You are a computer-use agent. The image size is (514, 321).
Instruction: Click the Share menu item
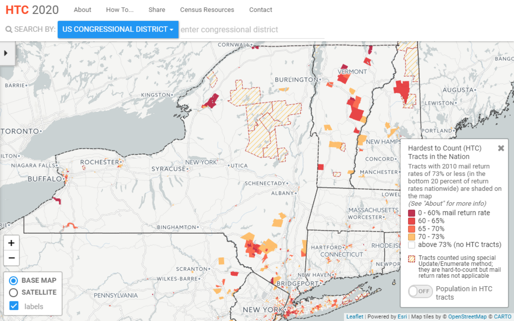157,10
